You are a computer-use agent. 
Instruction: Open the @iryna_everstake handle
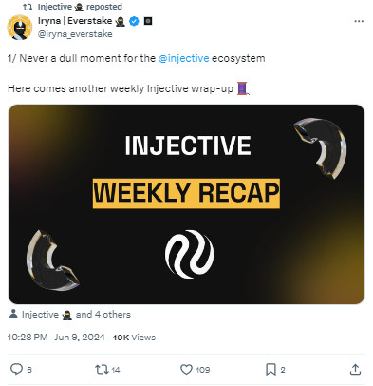tap(75, 34)
